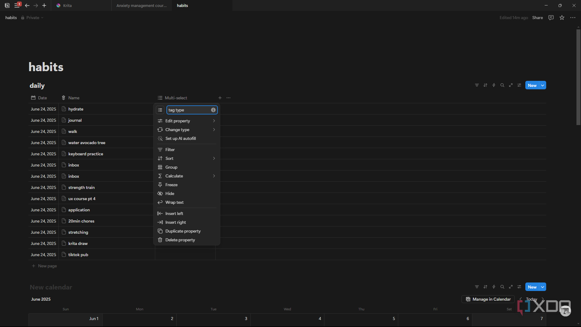Image resolution: width=581 pixels, height=327 pixels.
Task: Click New button in calendar section
Action: coord(532,287)
